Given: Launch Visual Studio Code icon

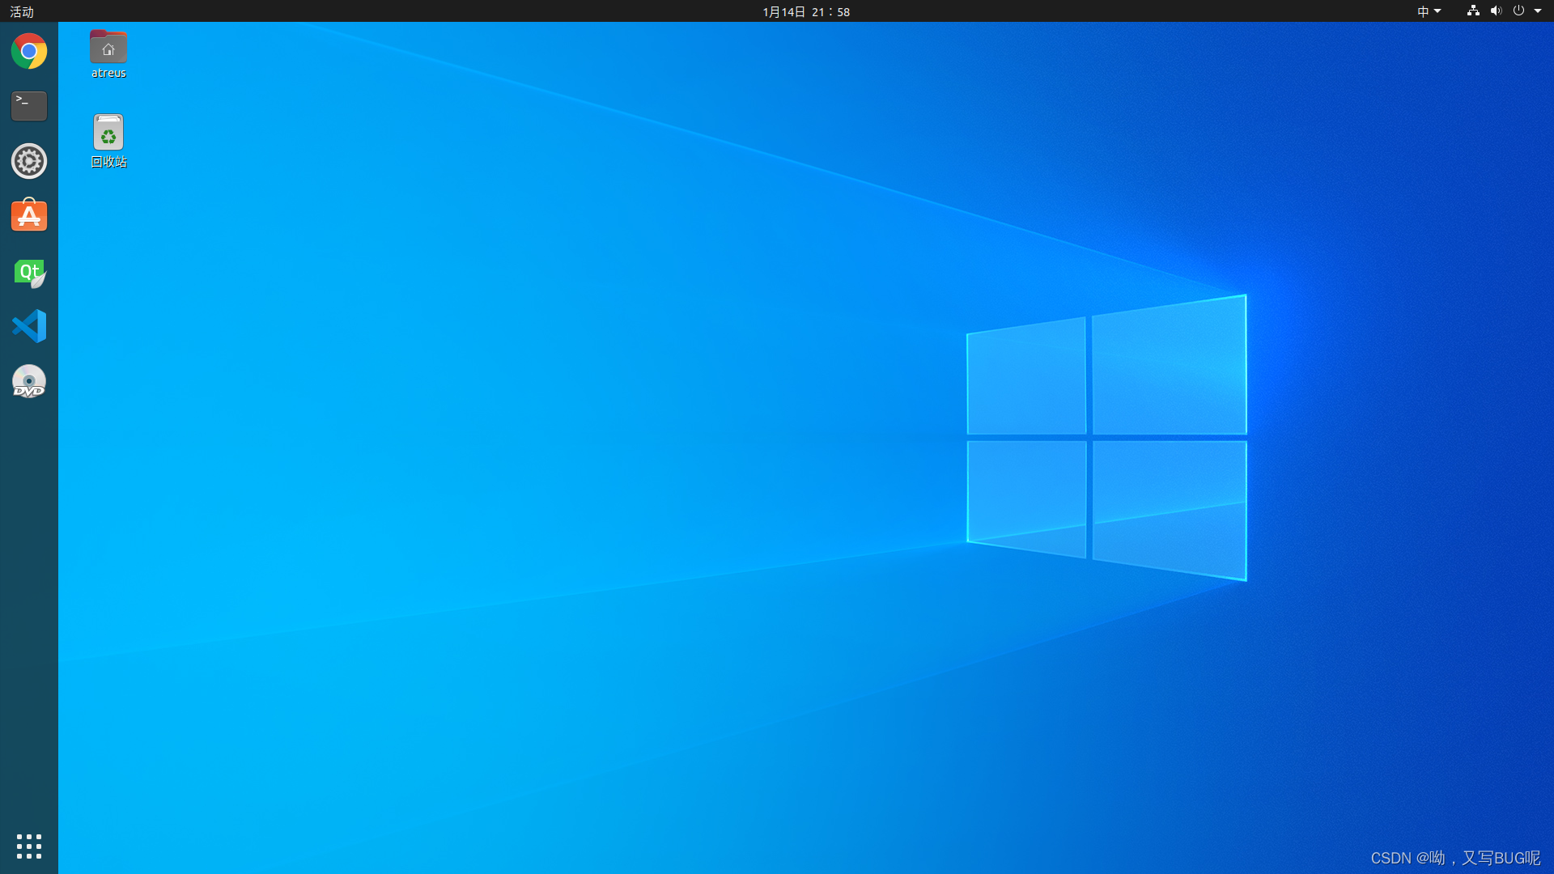Looking at the screenshot, I should [29, 326].
